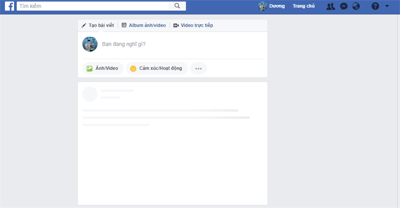Expand the account dropdown arrow
400x208 pixels.
point(387,6)
